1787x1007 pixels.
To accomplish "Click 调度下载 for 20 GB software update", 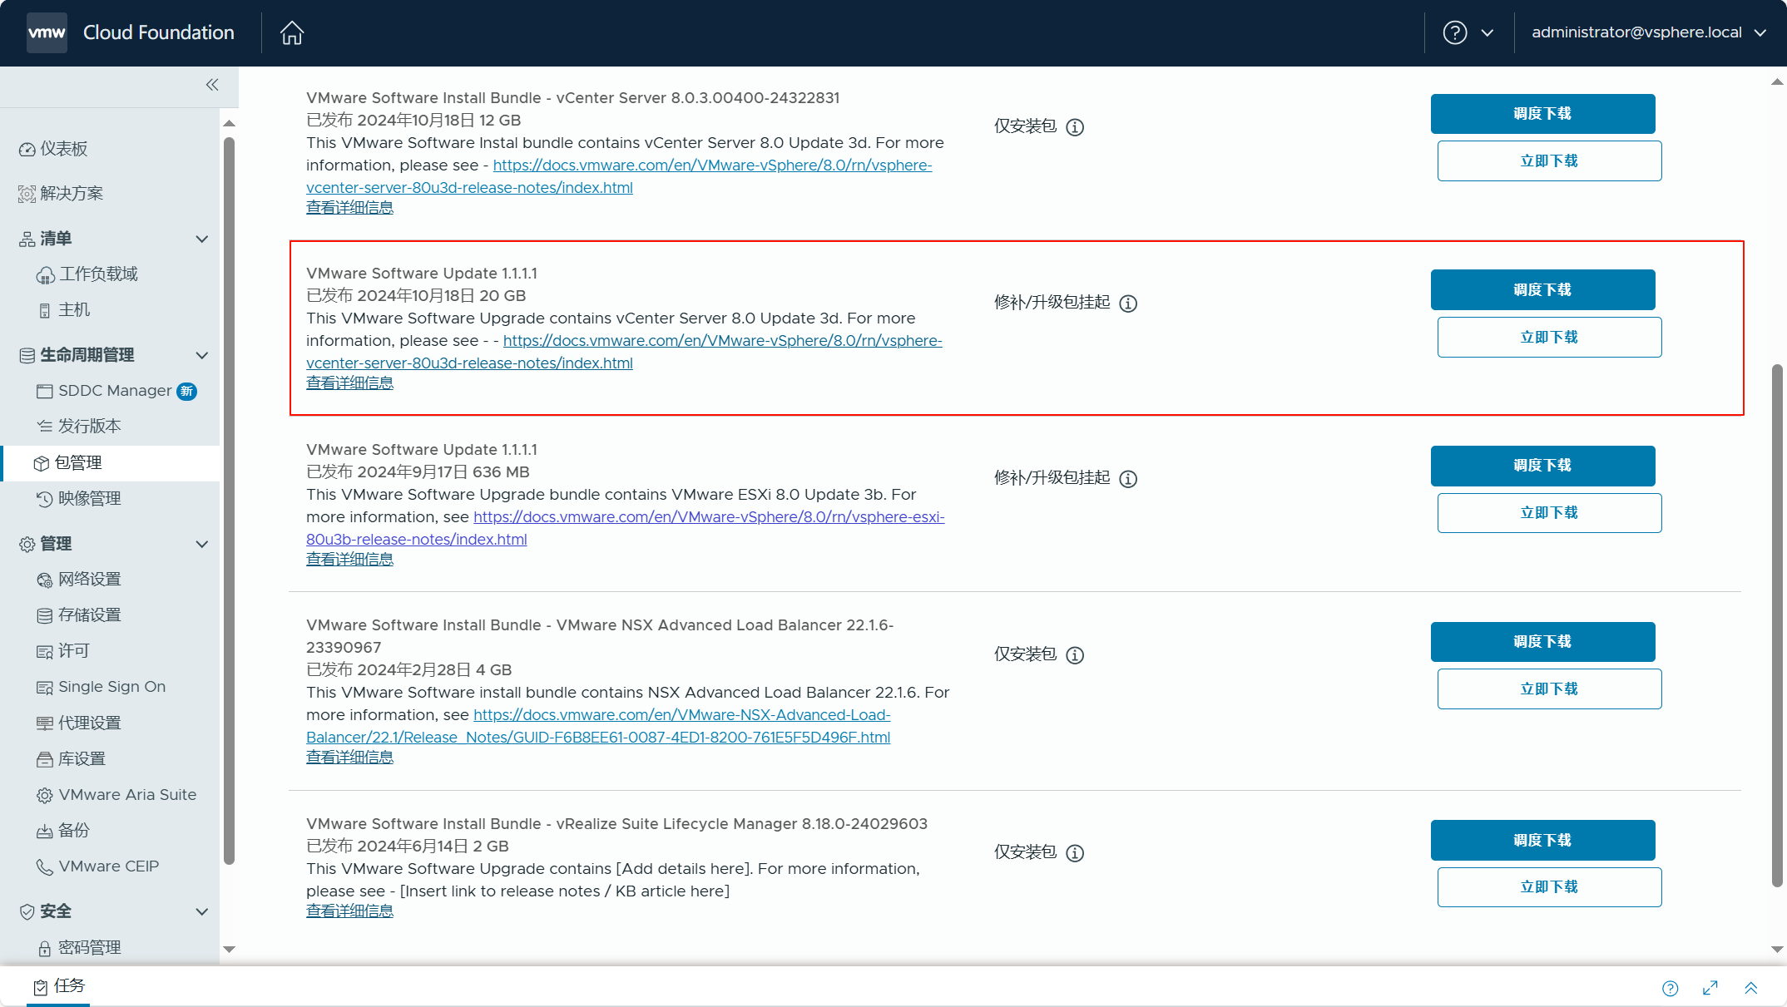I will (1542, 290).
